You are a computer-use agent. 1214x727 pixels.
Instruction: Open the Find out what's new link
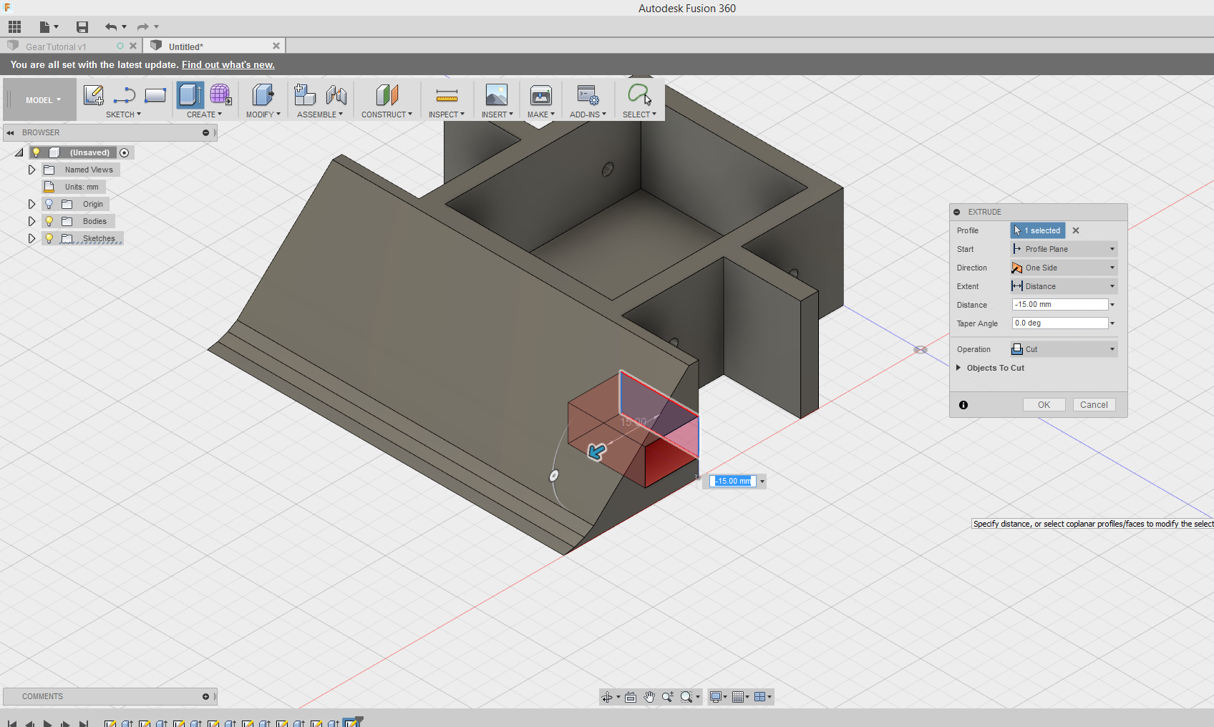pyautogui.click(x=228, y=64)
